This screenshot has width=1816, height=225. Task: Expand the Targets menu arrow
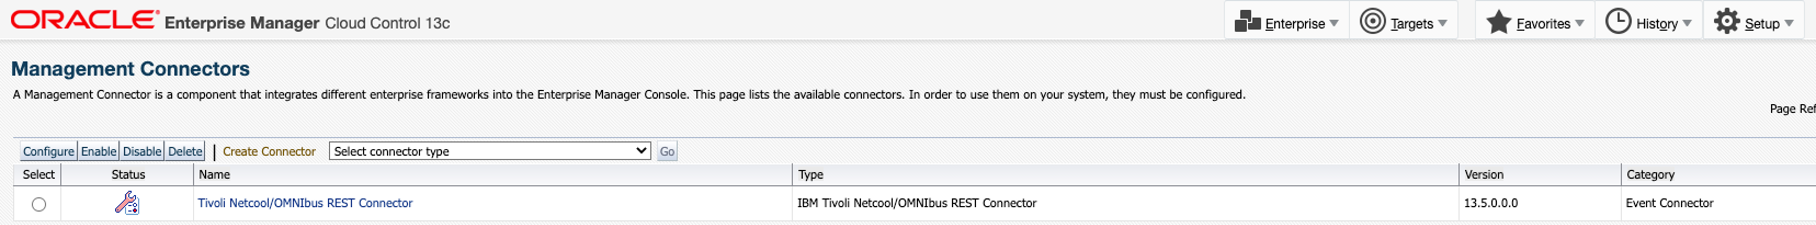pos(1442,23)
